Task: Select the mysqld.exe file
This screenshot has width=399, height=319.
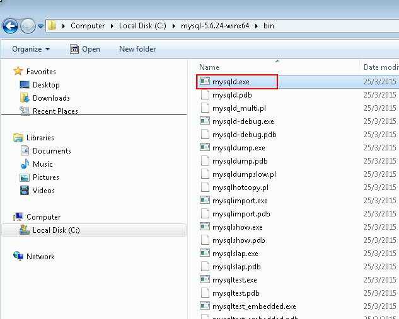Action: [x=231, y=82]
